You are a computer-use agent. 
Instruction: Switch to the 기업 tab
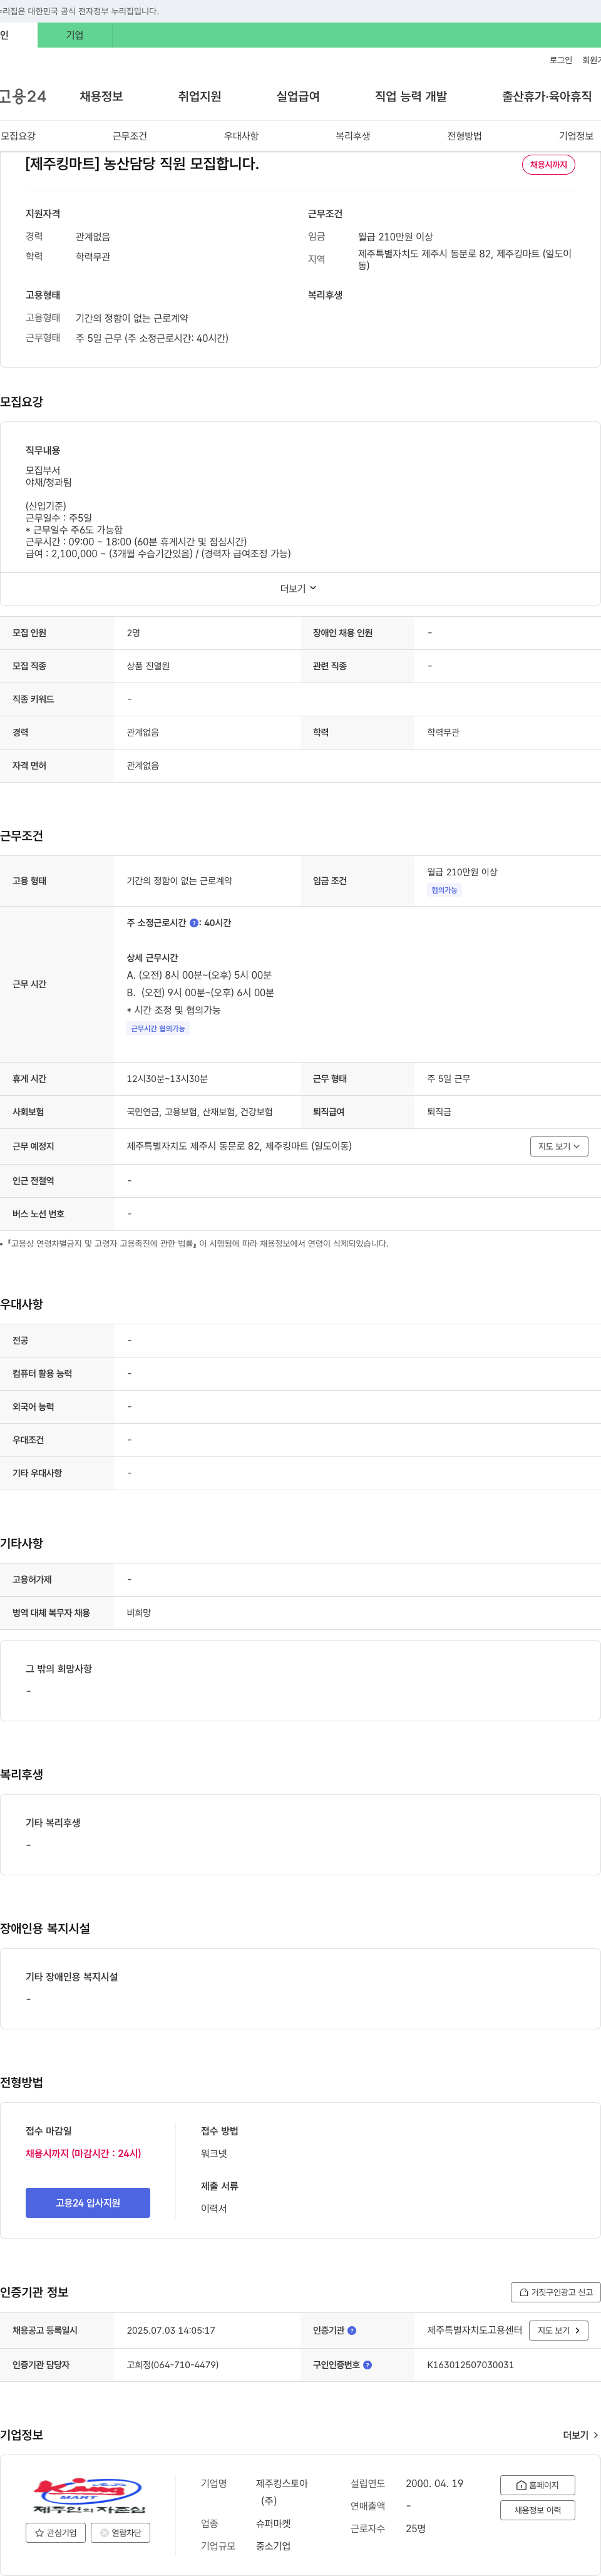(75, 35)
